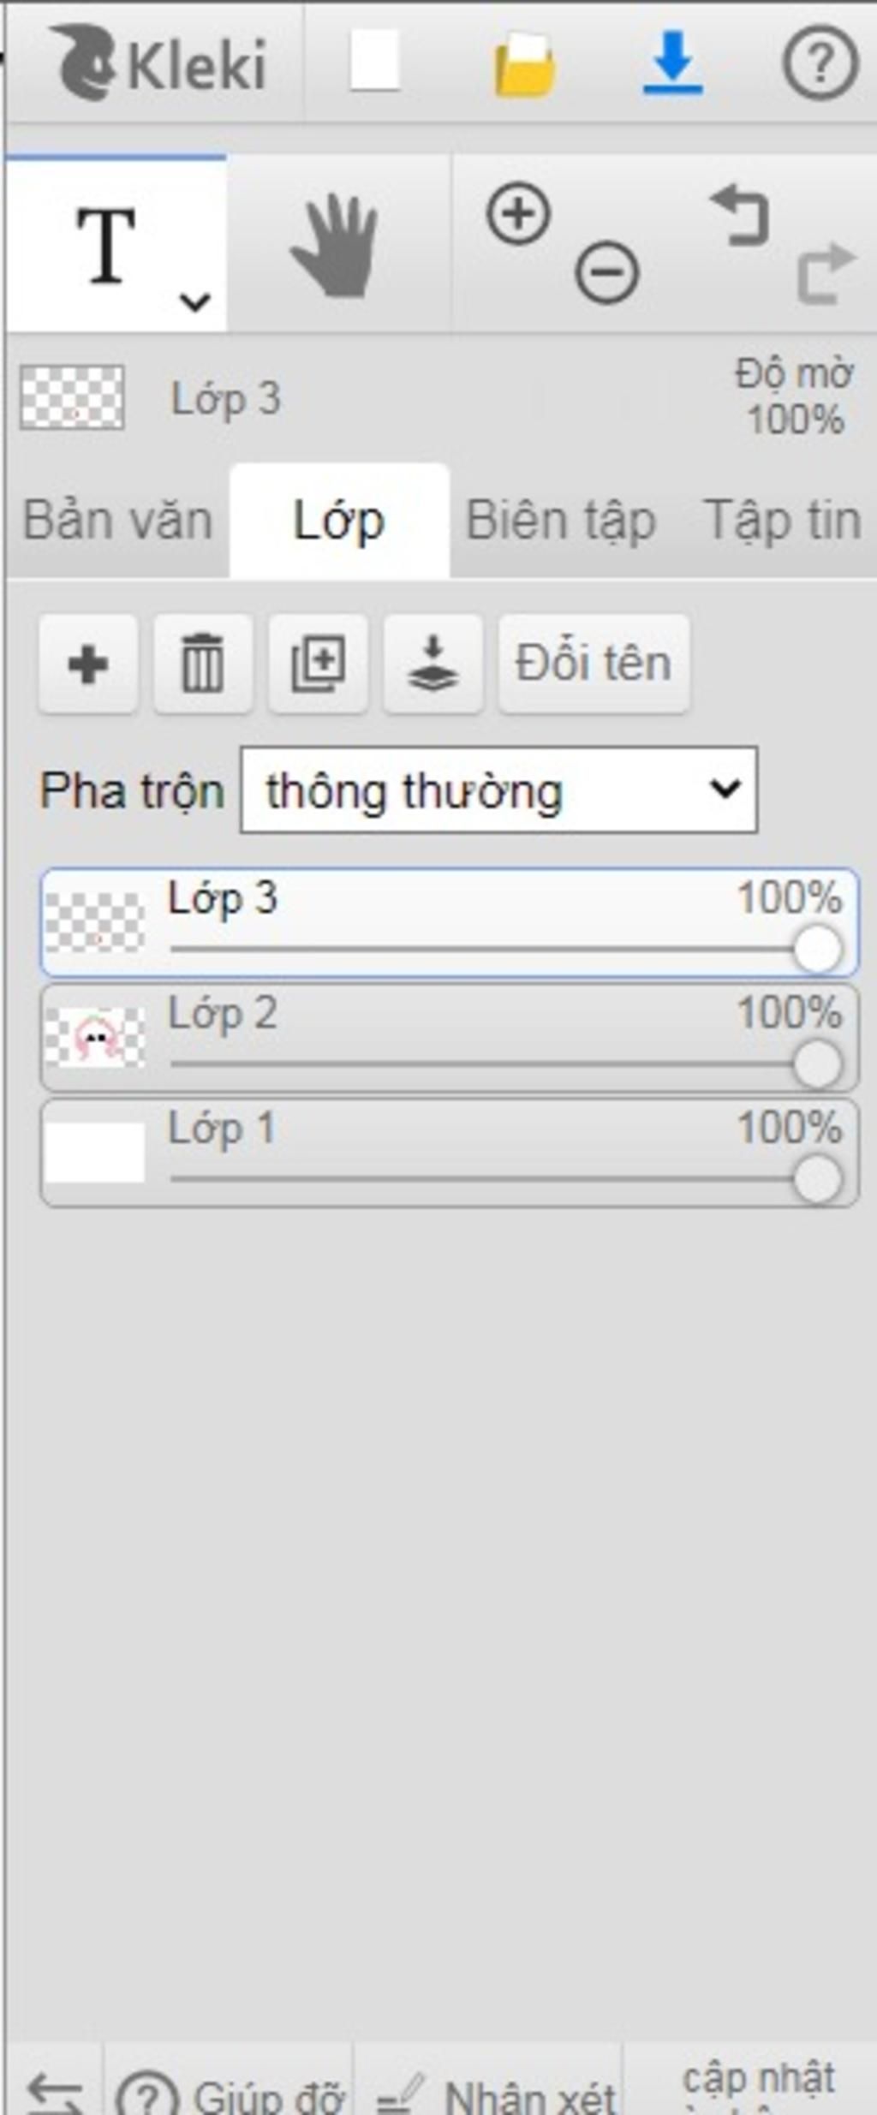Click the blue download save icon
Screen dimensions: 877x2115
[x=673, y=63]
